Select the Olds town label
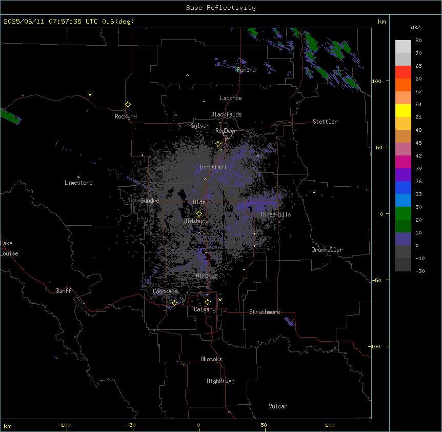 [x=199, y=202]
